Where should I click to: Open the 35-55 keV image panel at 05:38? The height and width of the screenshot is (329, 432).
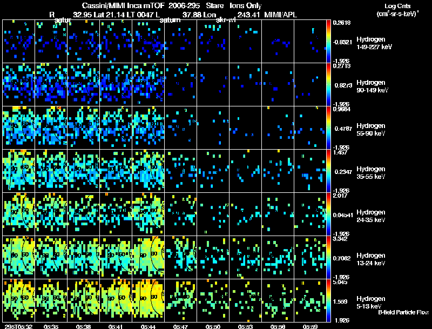point(84,171)
